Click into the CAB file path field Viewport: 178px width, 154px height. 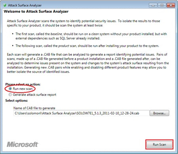[x=81, y=113]
